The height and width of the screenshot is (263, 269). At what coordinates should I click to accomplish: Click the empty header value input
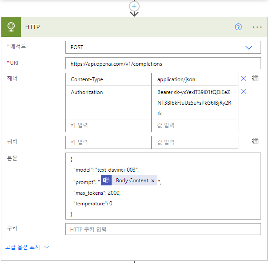[195, 126]
